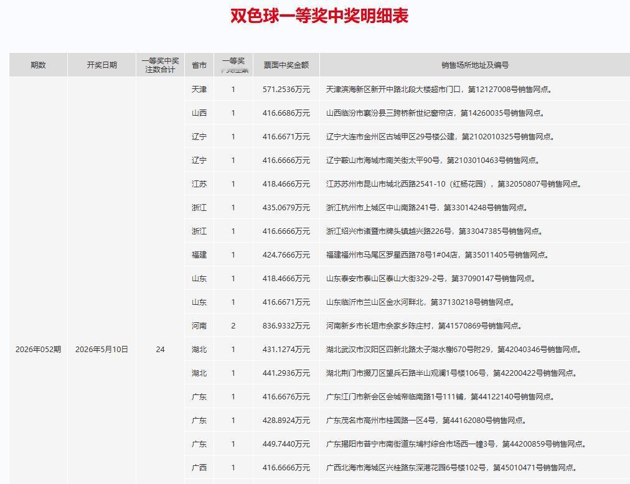Click the title 双色球一等奖中奖明细表

point(319,16)
